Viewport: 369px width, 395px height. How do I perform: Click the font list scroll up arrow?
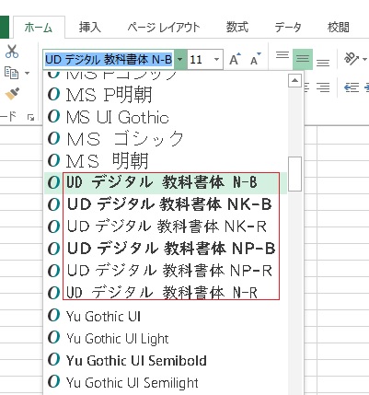pos(294,81)
